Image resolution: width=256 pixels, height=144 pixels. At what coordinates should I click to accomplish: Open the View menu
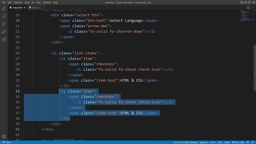click(x=27, y=2)
